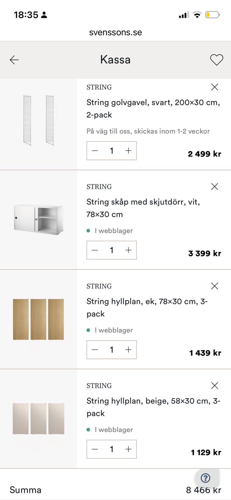Decrease quantity of skåp med skjutdörr

pos(95,250)
